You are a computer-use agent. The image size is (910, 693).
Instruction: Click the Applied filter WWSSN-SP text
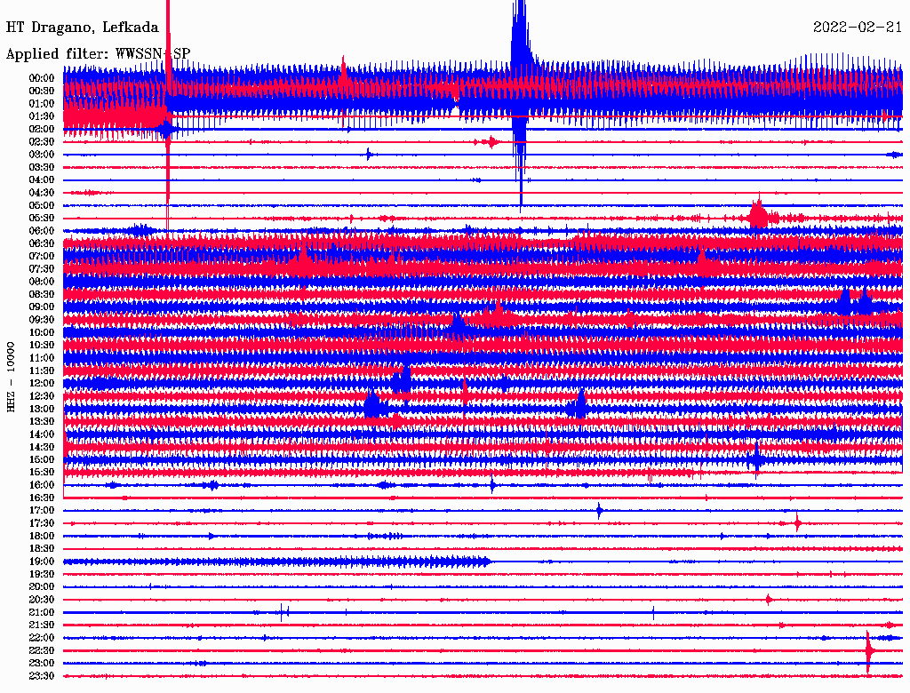tap(98, 53)
